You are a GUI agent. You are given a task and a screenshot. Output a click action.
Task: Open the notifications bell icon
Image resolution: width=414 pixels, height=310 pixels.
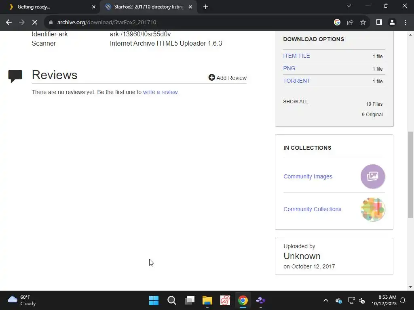coord(403,300)
